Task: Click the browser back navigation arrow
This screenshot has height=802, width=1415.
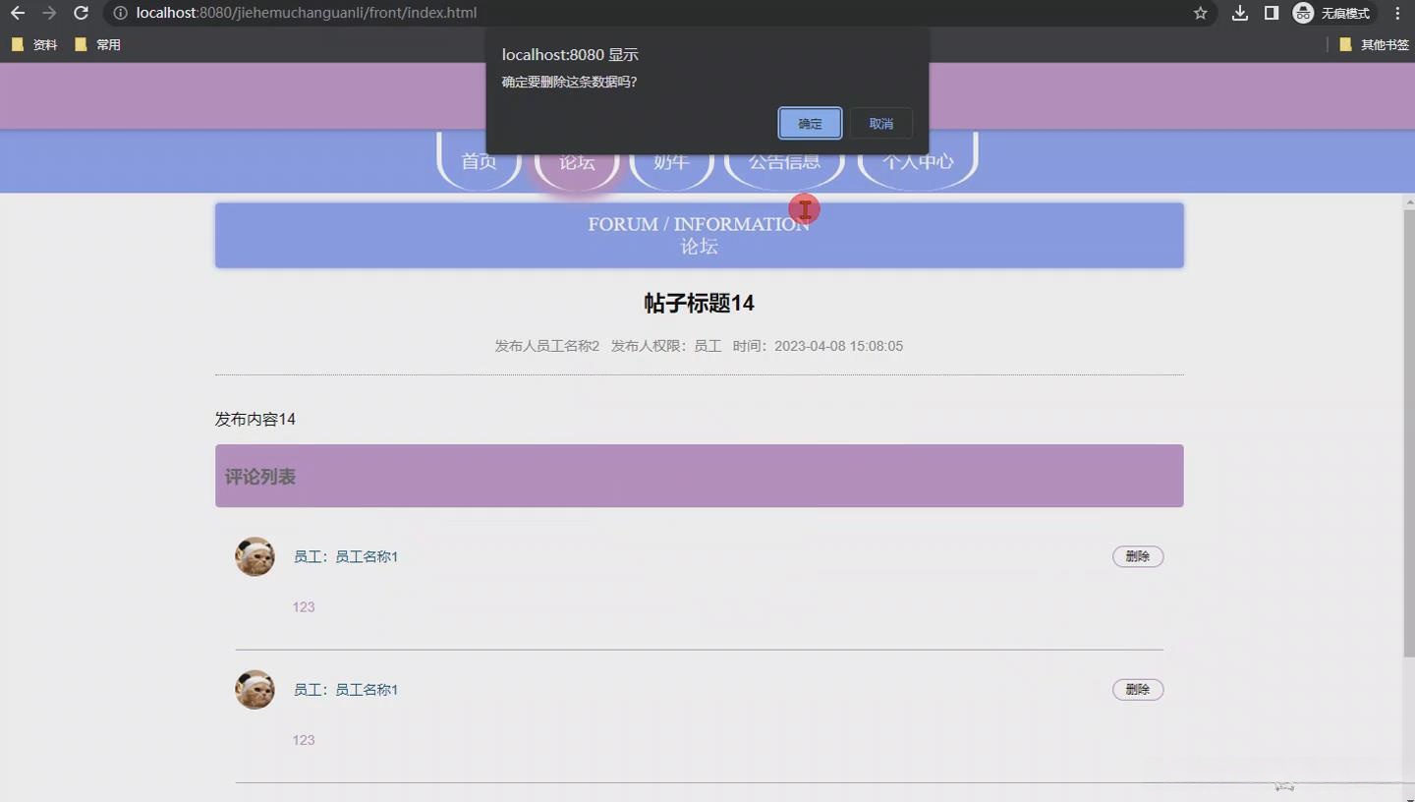Action: tap(16, 13)
